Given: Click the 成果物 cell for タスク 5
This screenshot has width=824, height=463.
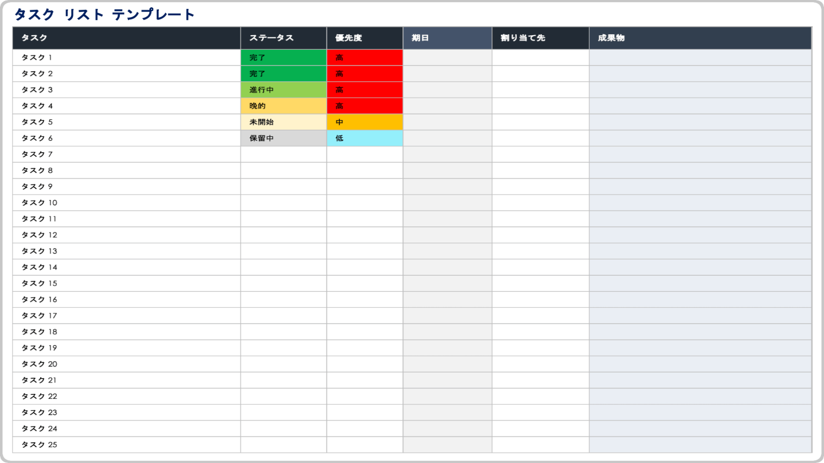Looking at the screenshot, I should 700,122.
